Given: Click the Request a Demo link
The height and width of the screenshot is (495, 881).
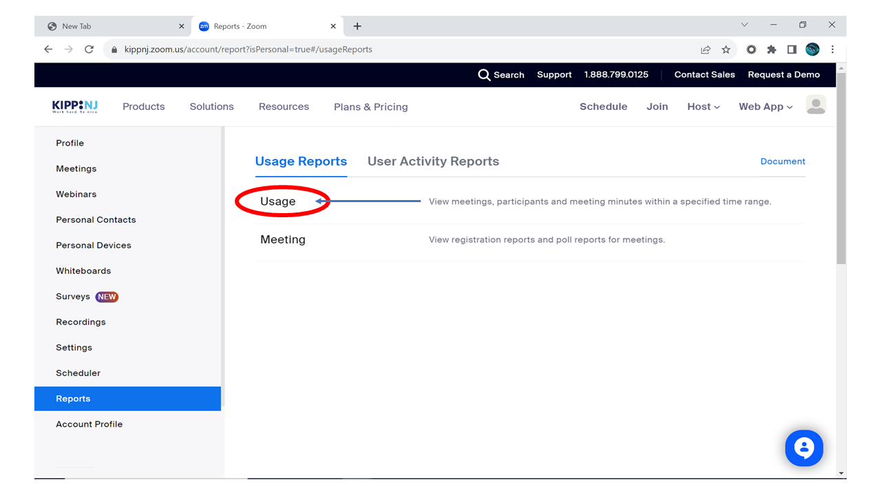Looking at the screenshot, I should tap(783, 75).
